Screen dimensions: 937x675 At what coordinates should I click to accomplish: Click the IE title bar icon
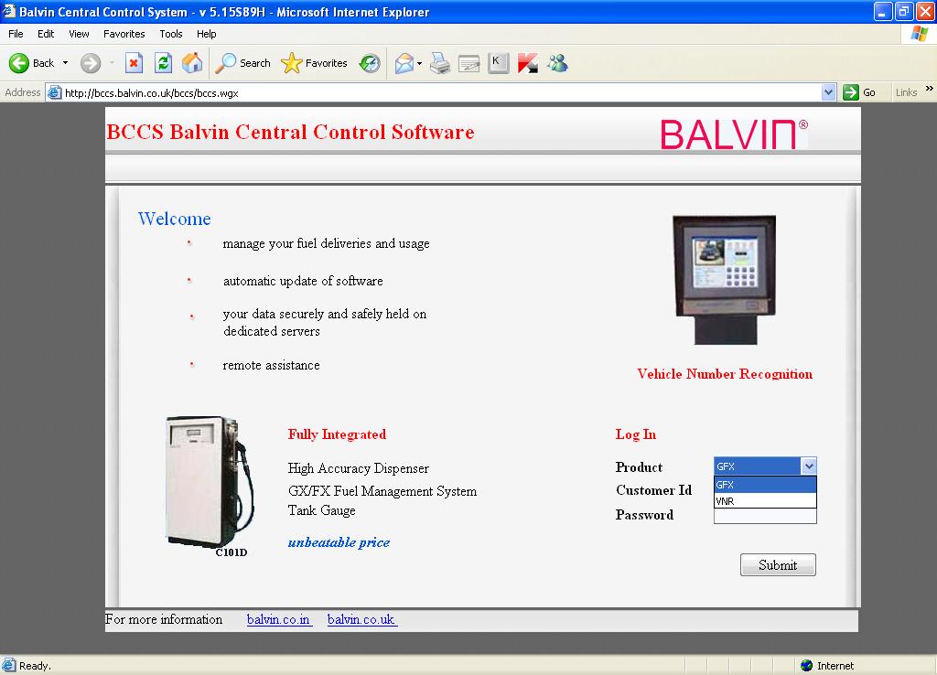tap(9, 11)
